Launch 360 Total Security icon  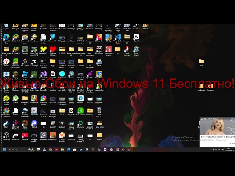[x=6, y=100]
